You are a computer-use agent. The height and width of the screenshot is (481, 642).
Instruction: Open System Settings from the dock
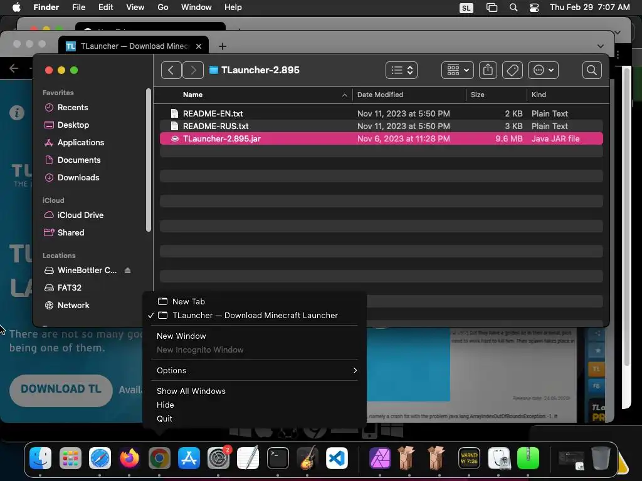click(218, 458)
